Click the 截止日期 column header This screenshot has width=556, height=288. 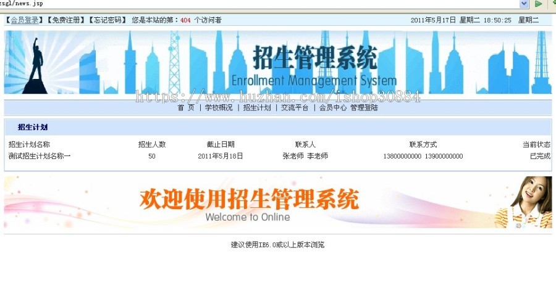[x=221, y=144]
